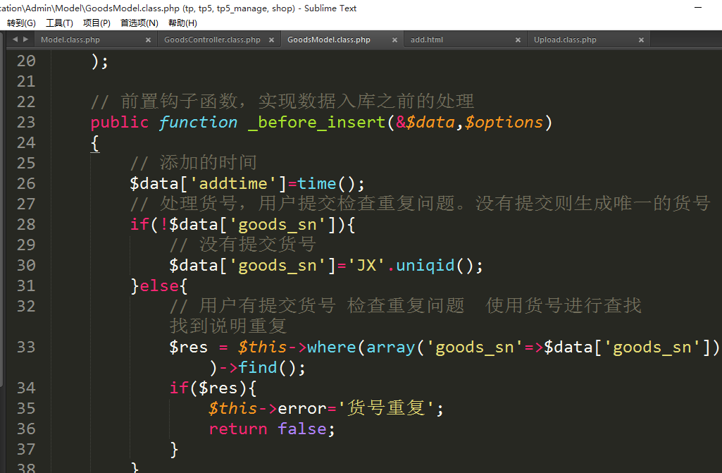Close the GoodsModel.class.php tab
The height and width of the screenshot is (473, 722).
(x=394, y=40)
